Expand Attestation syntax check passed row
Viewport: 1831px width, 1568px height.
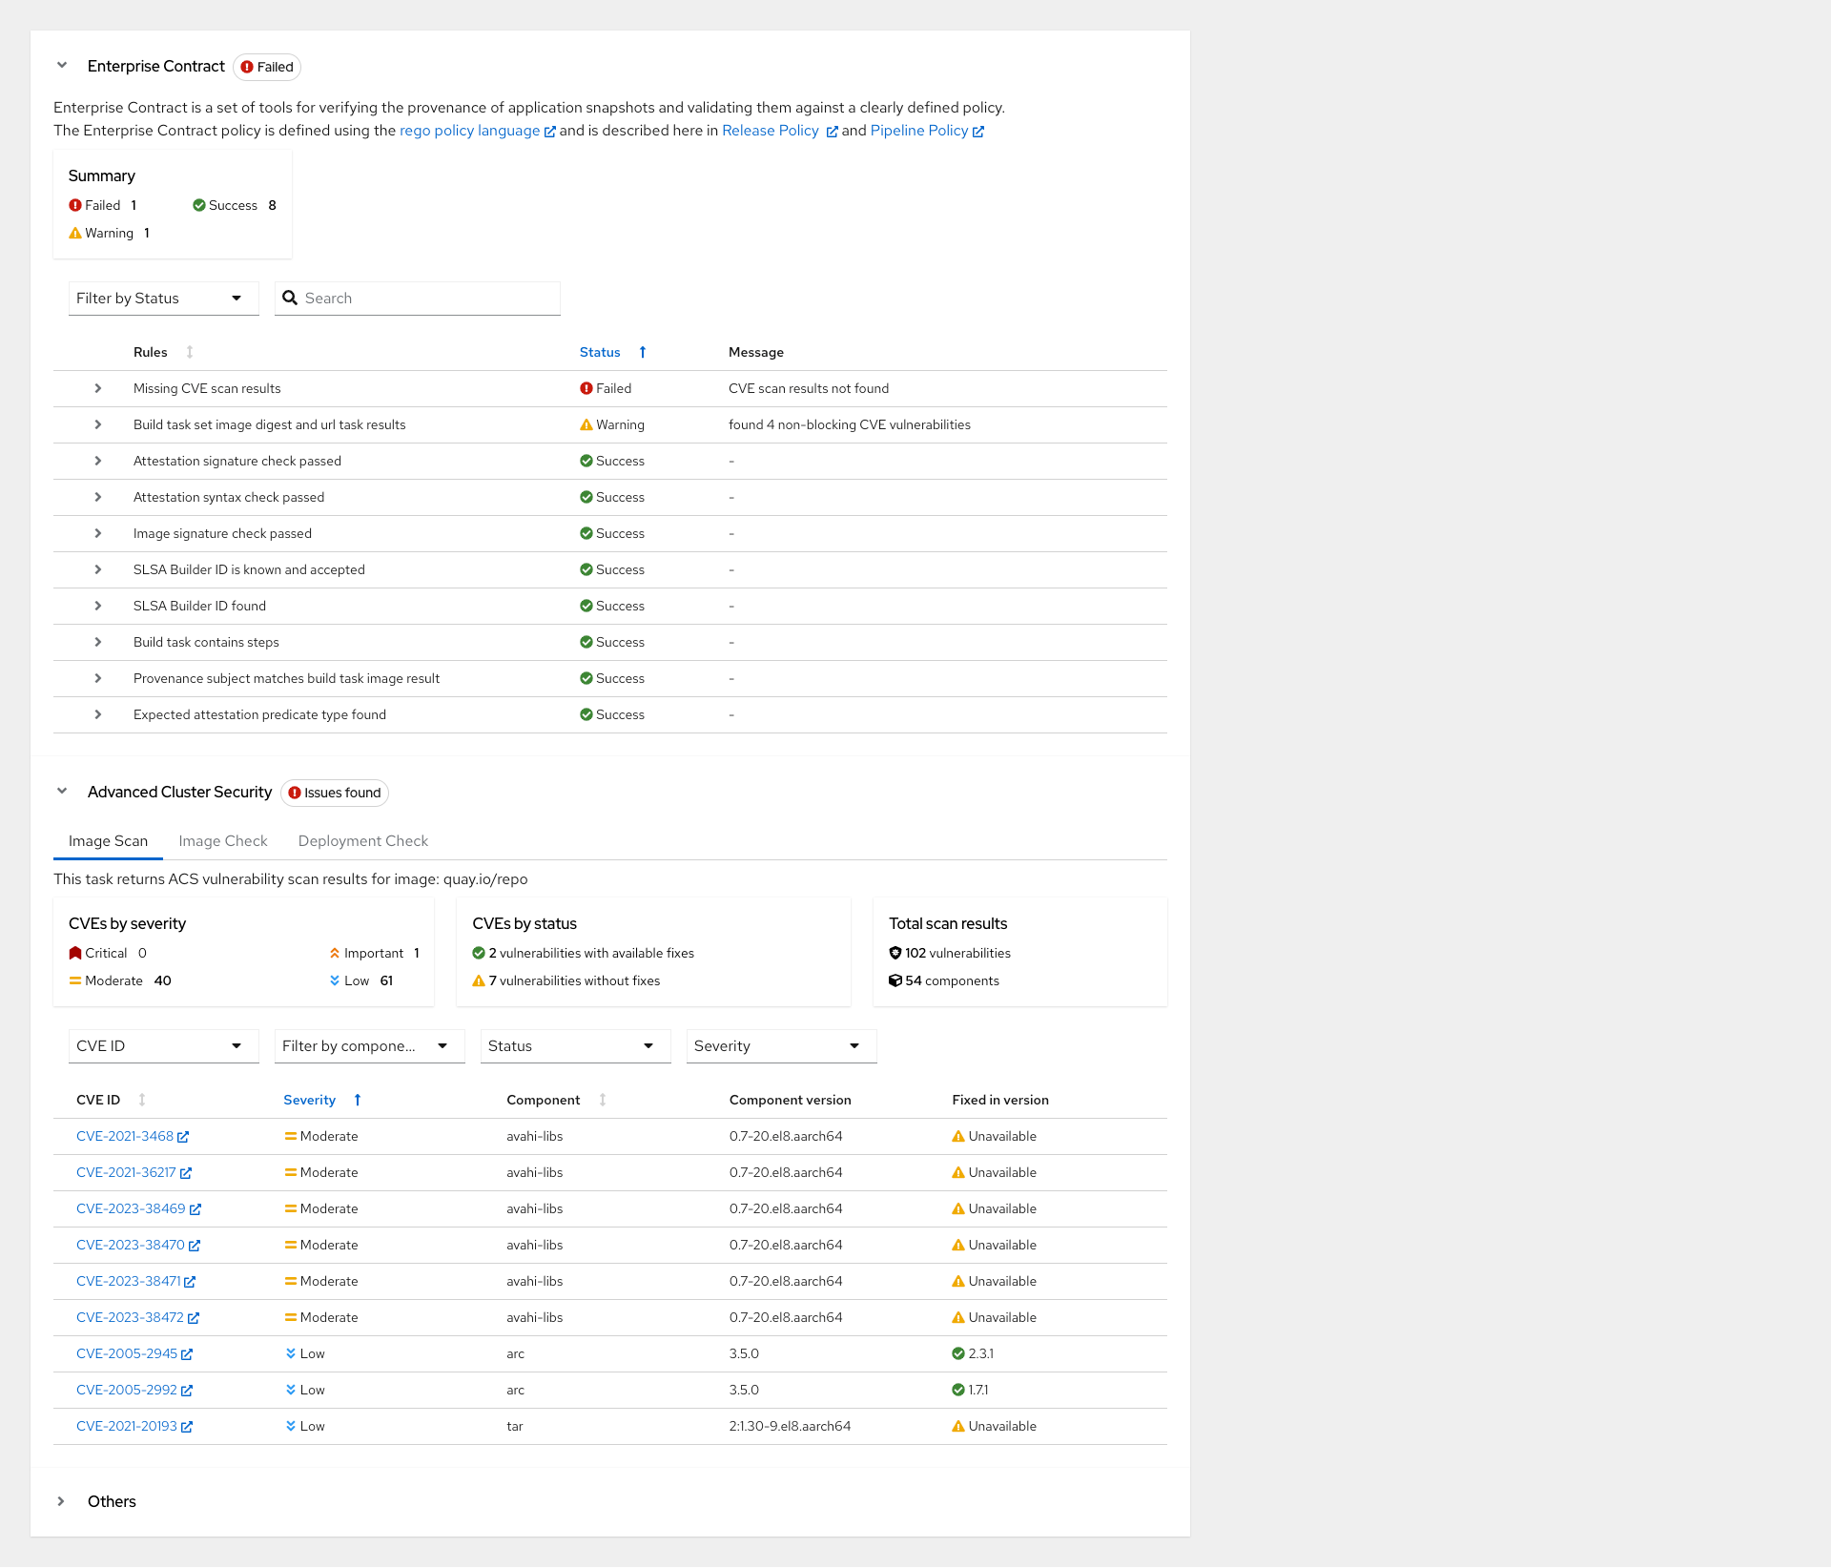tap(98, 497)
